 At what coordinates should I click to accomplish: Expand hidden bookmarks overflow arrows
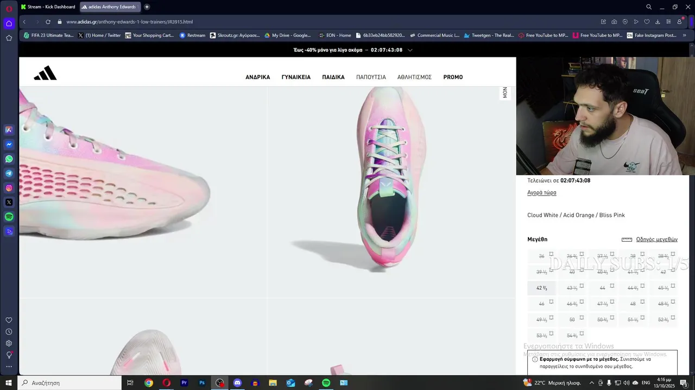684,35
